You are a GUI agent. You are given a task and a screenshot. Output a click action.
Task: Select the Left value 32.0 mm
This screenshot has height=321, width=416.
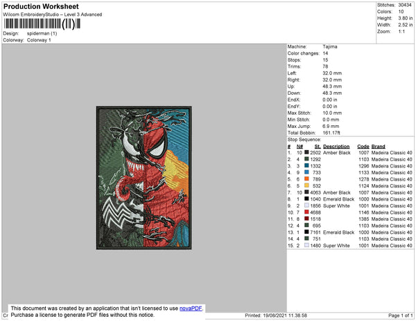pyautogui.click(x=332, y=73)
